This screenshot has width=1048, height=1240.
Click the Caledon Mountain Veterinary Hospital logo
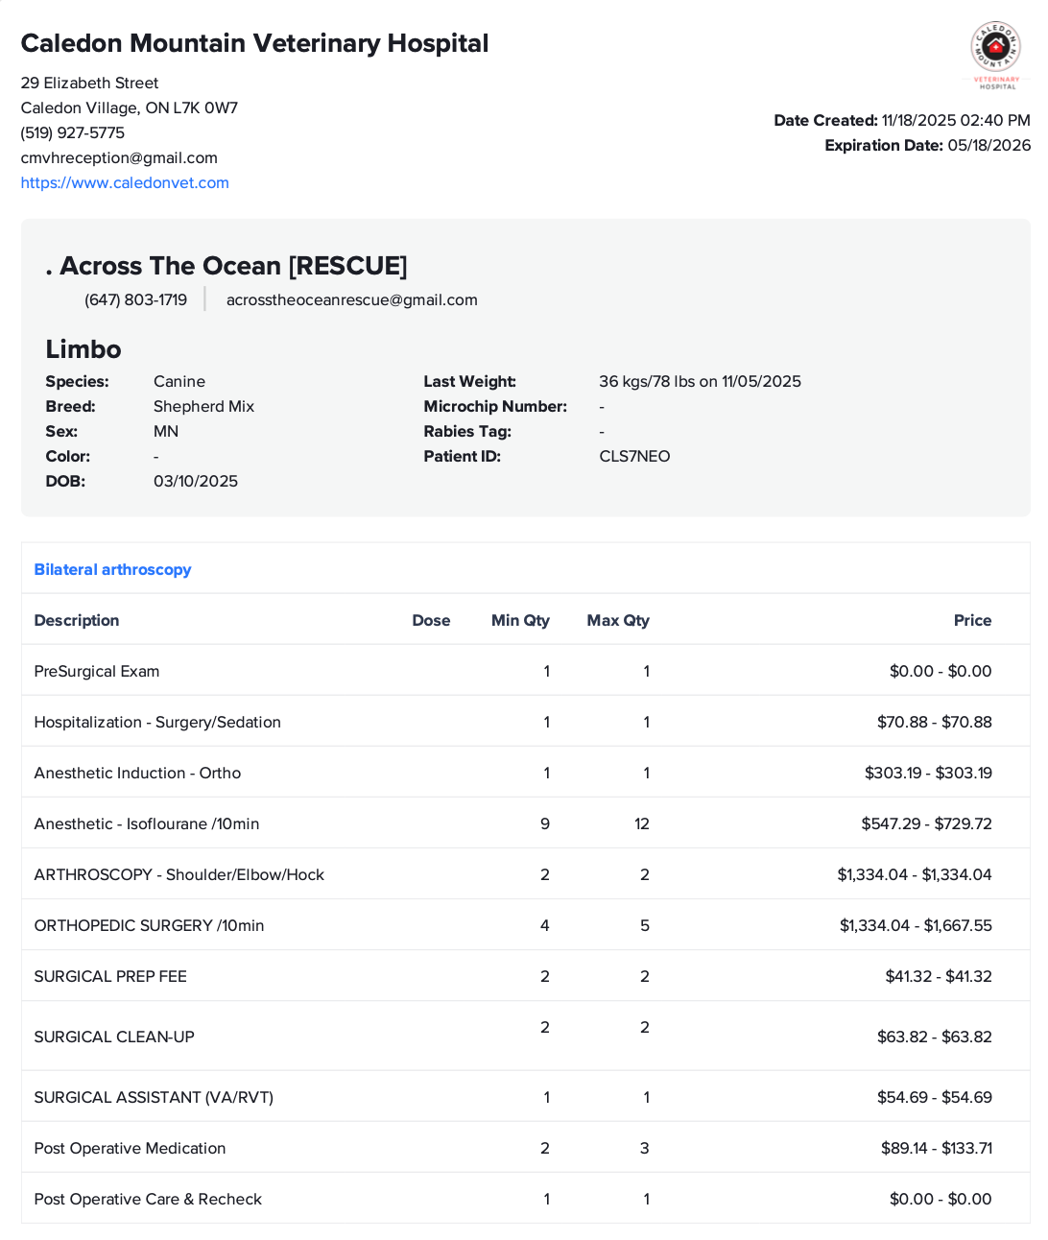pyautogui.click(x=996, y=55)
